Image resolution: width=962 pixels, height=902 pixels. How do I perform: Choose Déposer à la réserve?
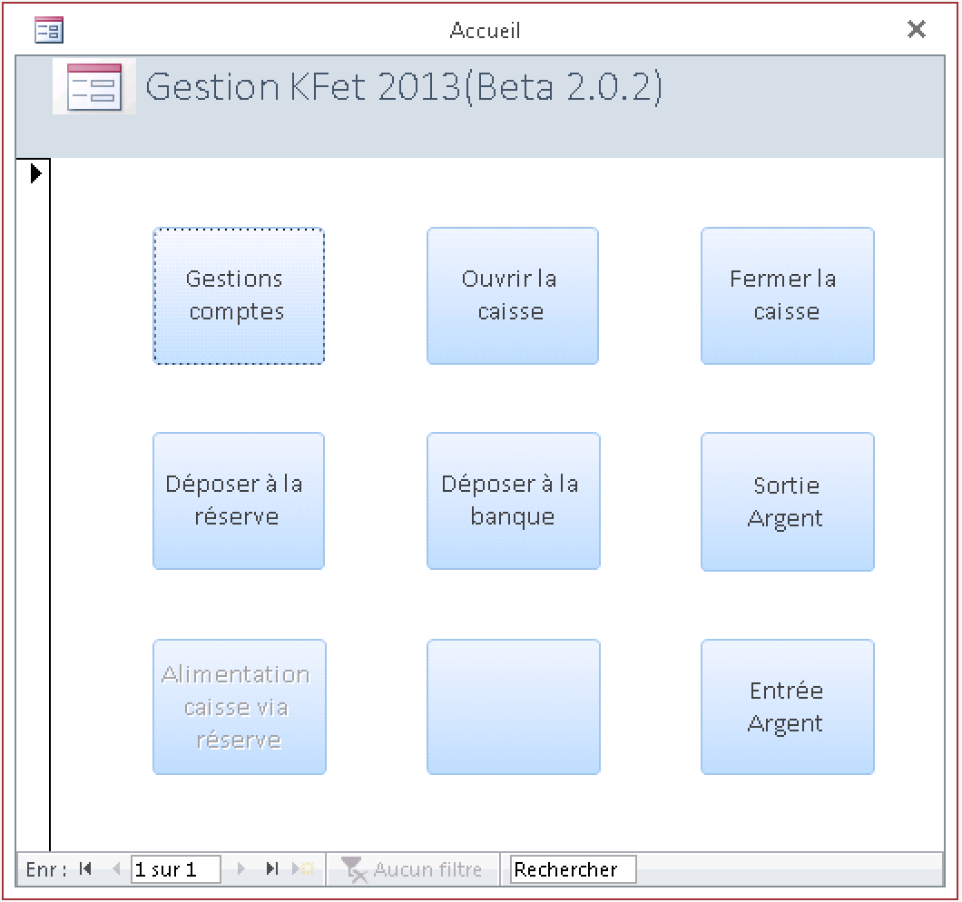[x=238, y=501]
